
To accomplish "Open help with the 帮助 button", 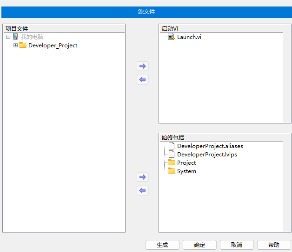I will pyautogui.click(x=274, y=245).
